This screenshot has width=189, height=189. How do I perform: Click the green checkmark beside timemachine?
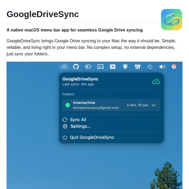point(68,105)
